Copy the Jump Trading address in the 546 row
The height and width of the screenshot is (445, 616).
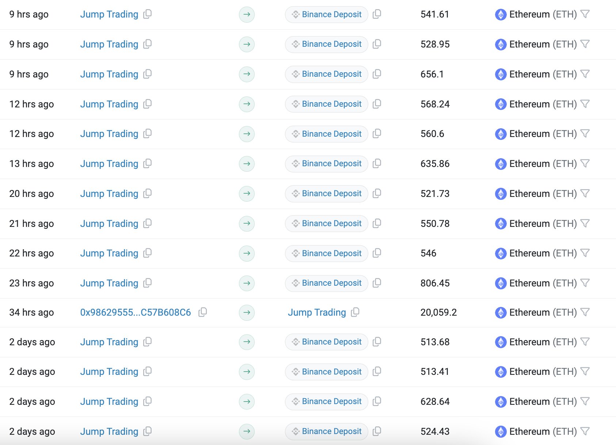148,253
